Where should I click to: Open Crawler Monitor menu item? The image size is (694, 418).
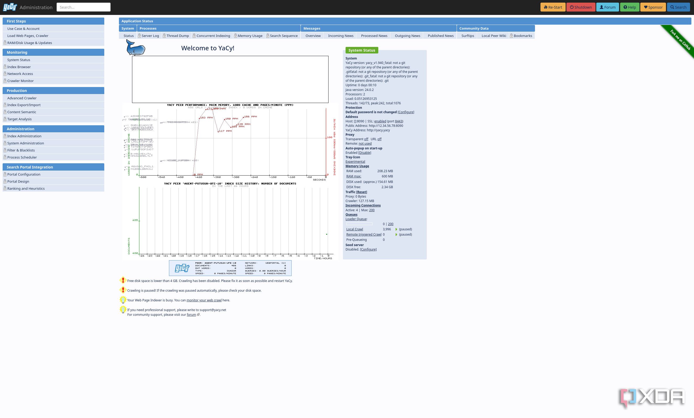[x=53, y=81]
